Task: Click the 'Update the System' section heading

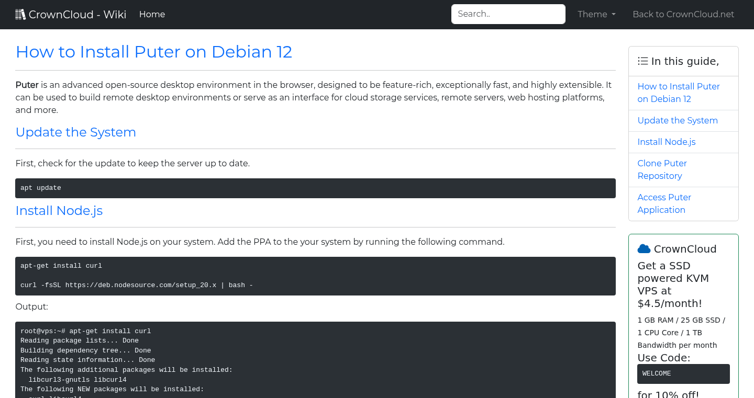Action: tap(75, 132)
